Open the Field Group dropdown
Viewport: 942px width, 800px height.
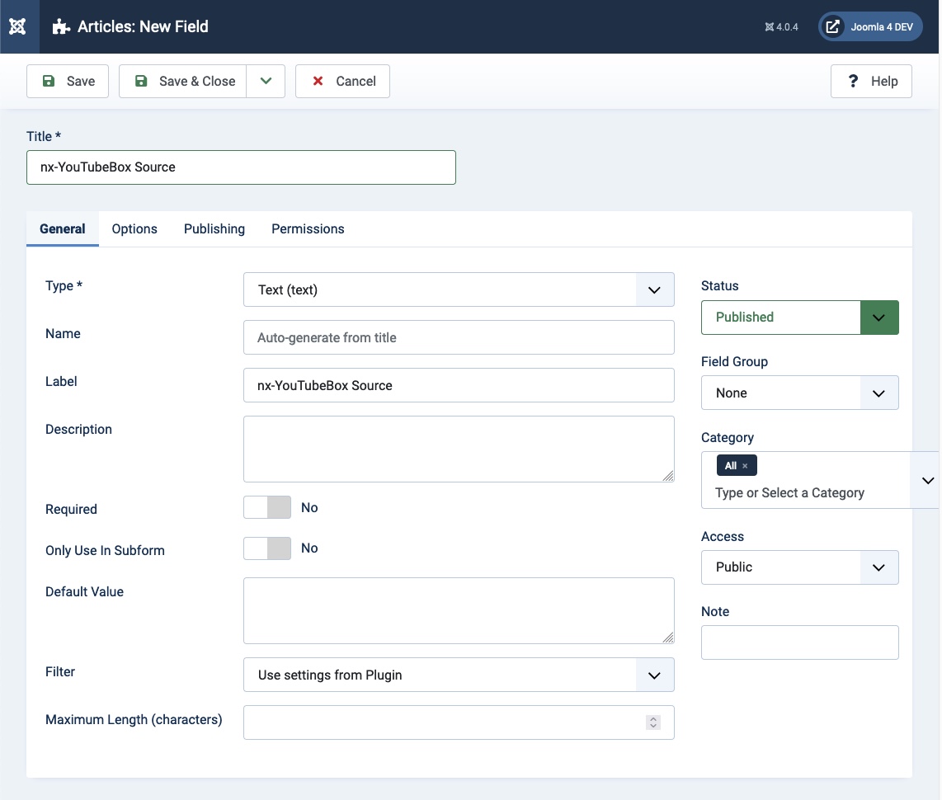(x=799, y=393)
